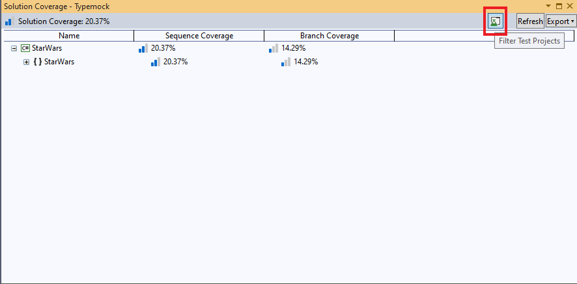Click the Solution Coverage bar chart icon

[x=9, y=21]
